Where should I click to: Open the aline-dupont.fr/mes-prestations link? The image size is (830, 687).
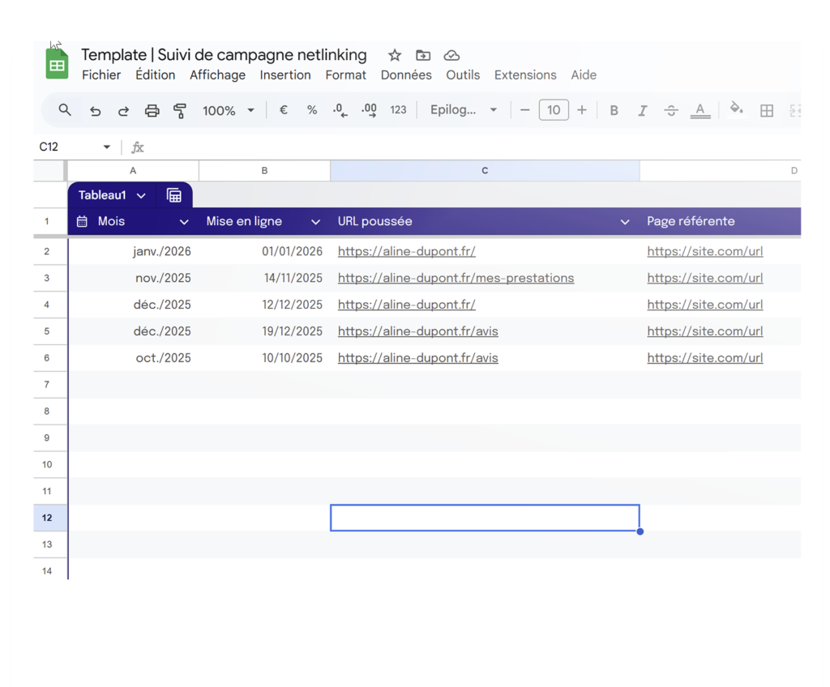click(x=456, y=278)
